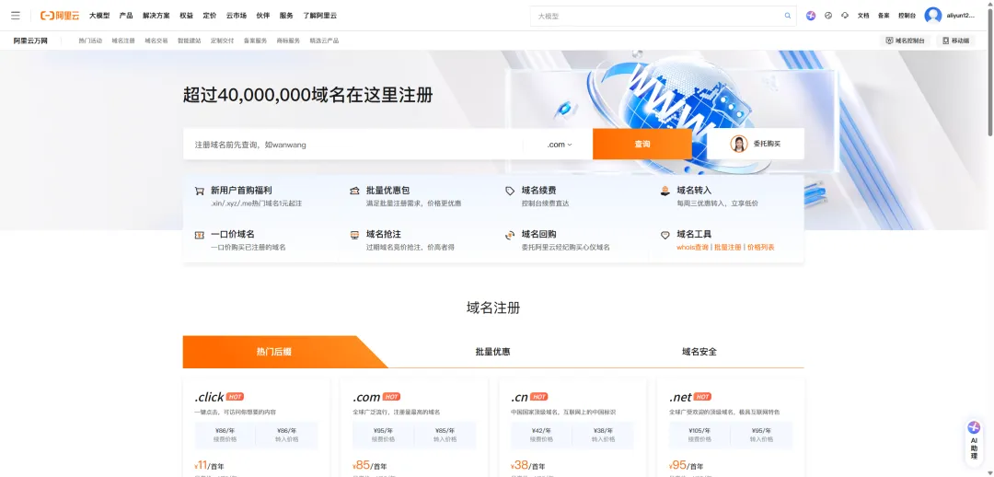The height and width of the screenshot is (477, 994).
Task: Open the hamburger menu icon
Action: pyautogui.click(x=16, y=16)
